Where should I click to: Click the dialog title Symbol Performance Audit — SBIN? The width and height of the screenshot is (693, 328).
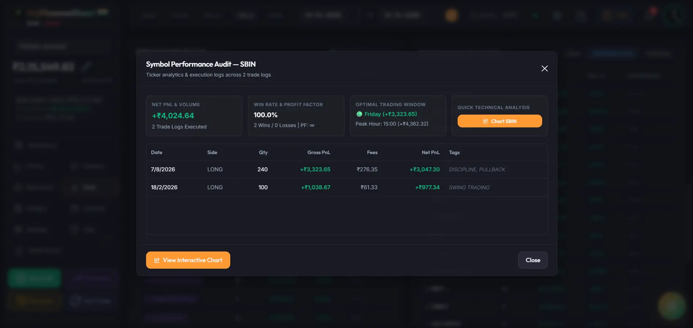point(201,64)
